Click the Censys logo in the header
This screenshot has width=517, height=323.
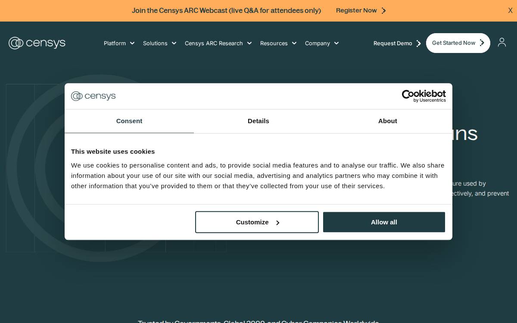(37, 43)
